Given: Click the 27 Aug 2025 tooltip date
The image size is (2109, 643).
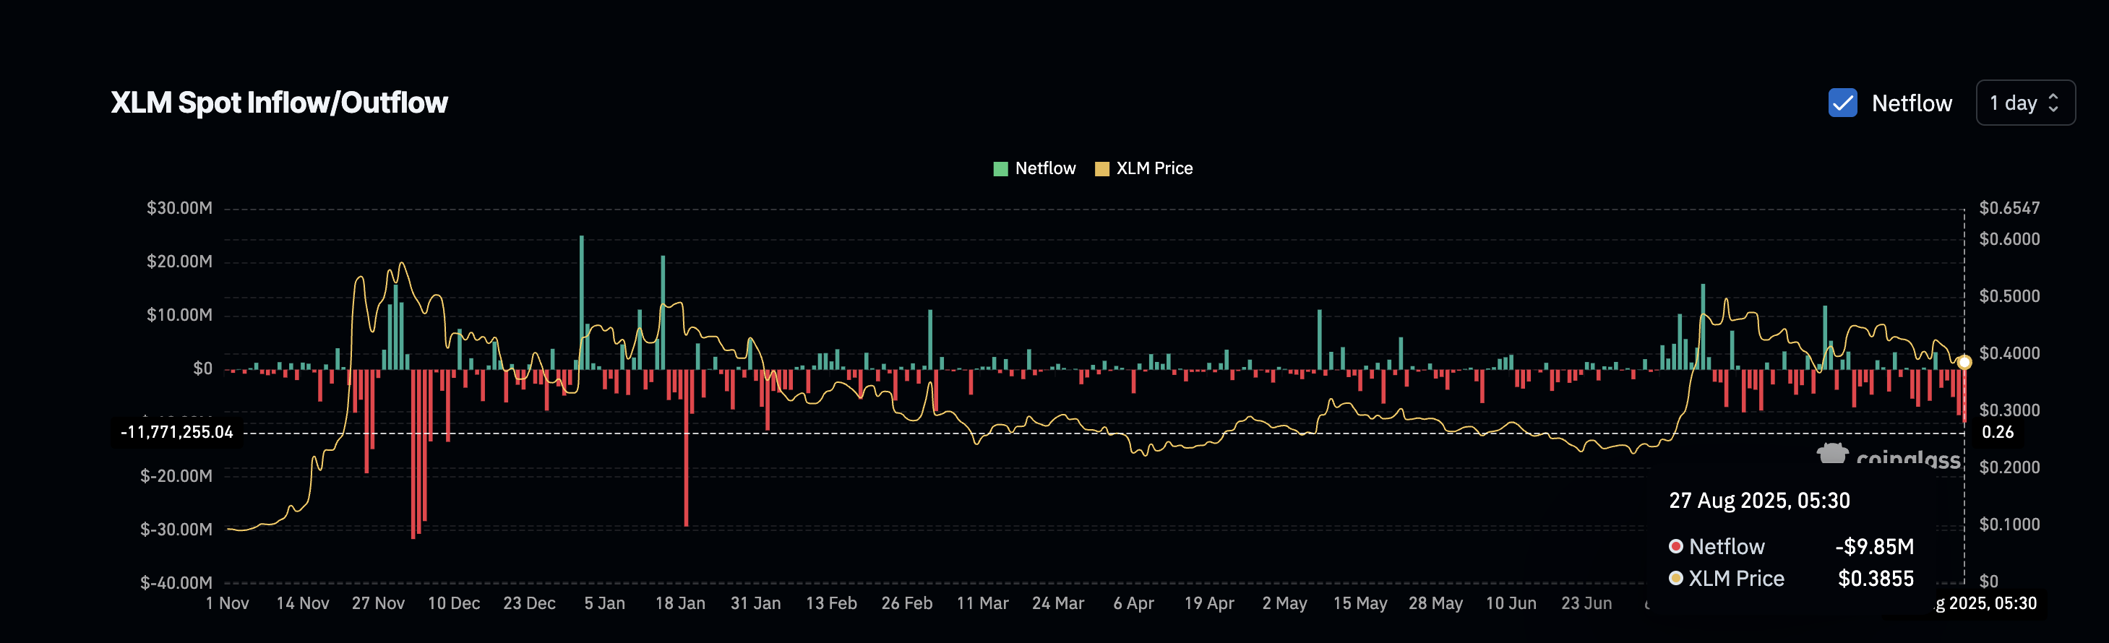Looking at the screenshot, I should [x=1758, y=501].
